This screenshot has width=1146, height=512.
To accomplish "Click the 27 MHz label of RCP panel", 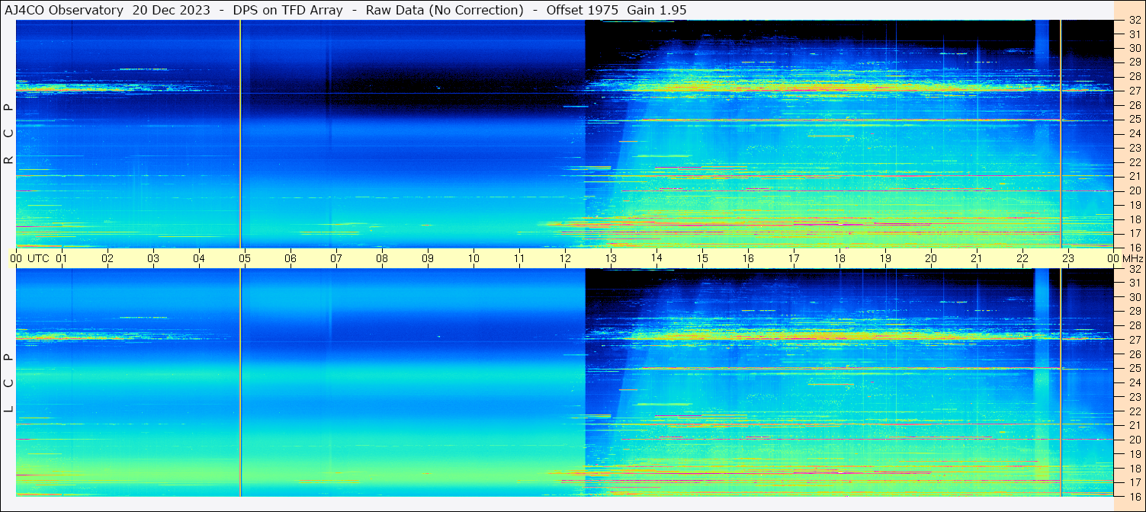I will click(1134, 91).
